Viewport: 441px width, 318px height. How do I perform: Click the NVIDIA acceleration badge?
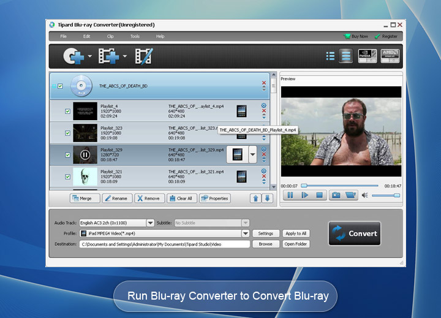(367, 56)
